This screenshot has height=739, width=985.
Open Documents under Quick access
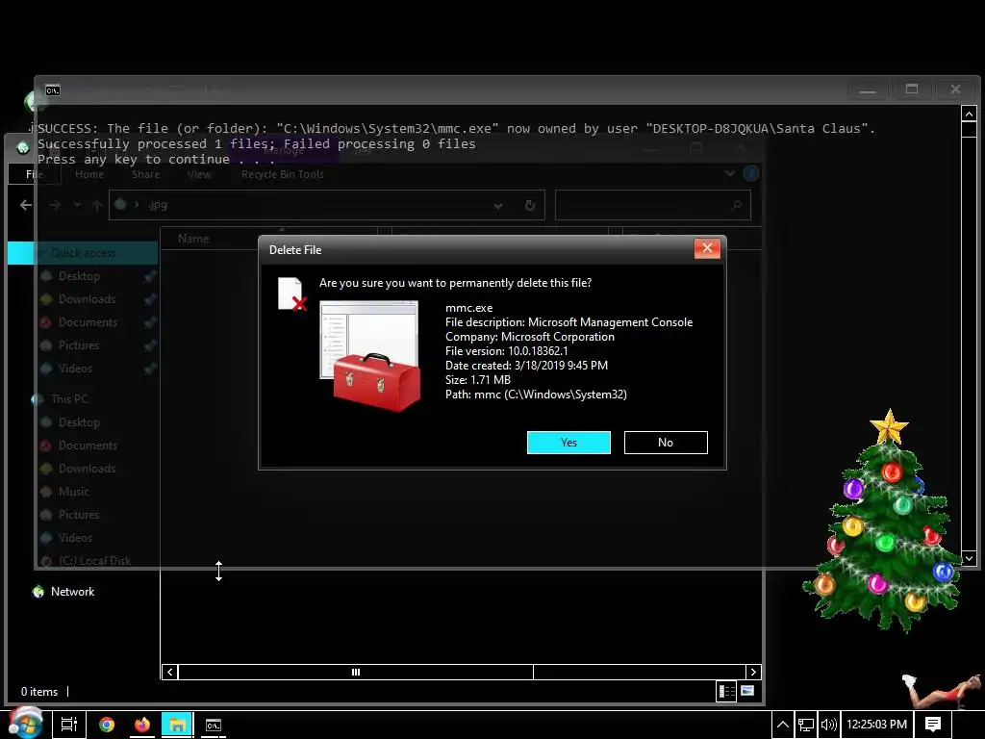click(x=88, y=322)
